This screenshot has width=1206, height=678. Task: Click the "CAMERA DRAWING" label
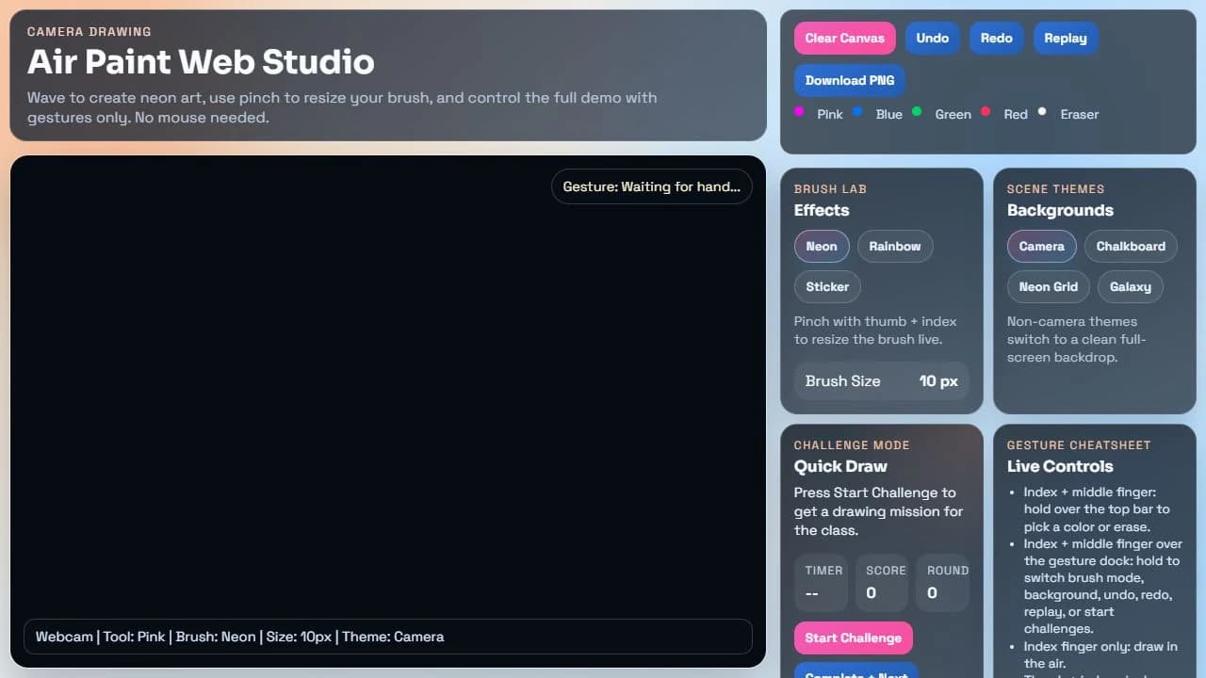pyautogui.click(x=90, y=32)
